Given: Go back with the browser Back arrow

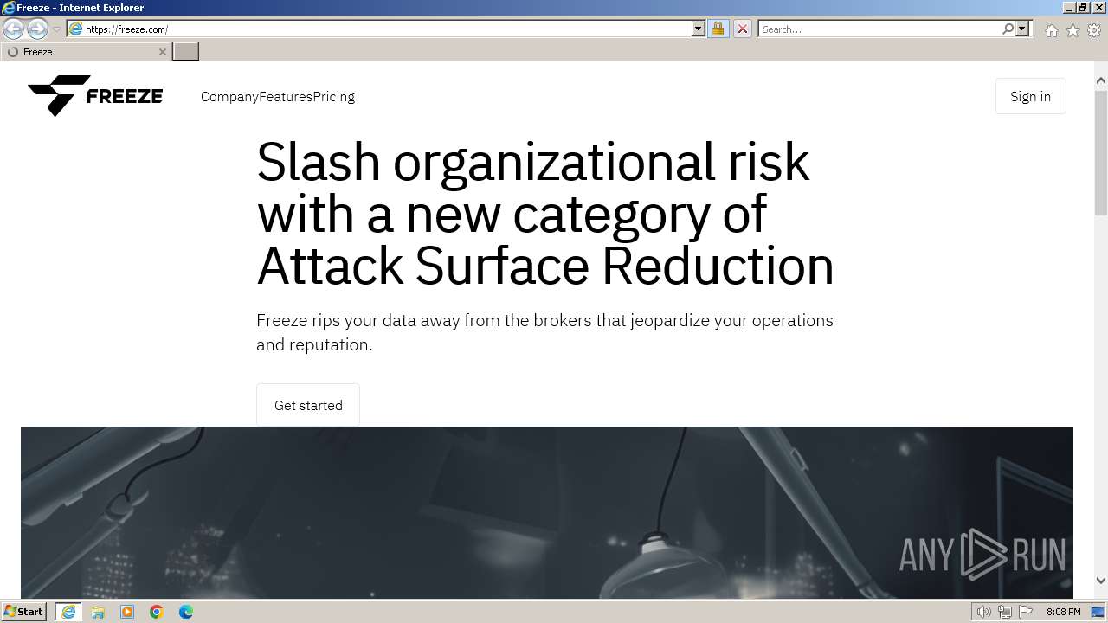Looking at the screenshot, I should [x=13, y=29].
